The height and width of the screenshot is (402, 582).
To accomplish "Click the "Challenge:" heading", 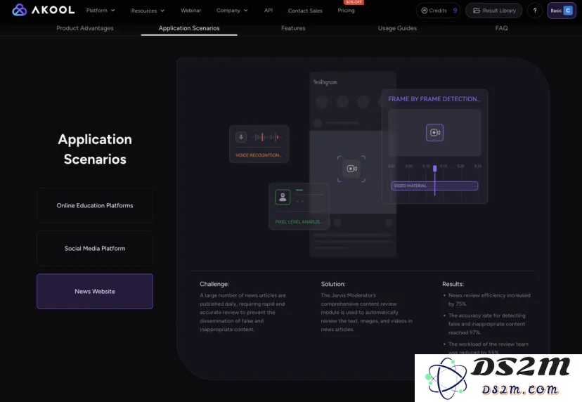I will coord(214,284).
